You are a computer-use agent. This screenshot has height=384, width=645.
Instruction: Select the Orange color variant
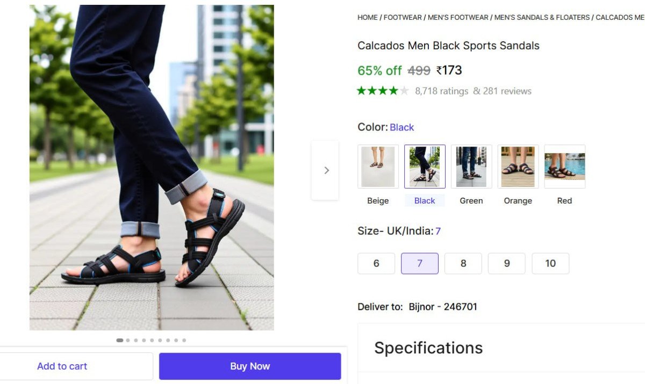pyautogui.click(x=518, y=166)
